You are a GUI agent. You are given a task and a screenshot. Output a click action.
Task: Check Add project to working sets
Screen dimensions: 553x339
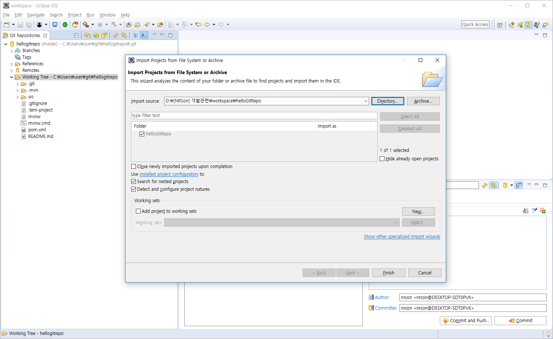click(x=138, y=211)
